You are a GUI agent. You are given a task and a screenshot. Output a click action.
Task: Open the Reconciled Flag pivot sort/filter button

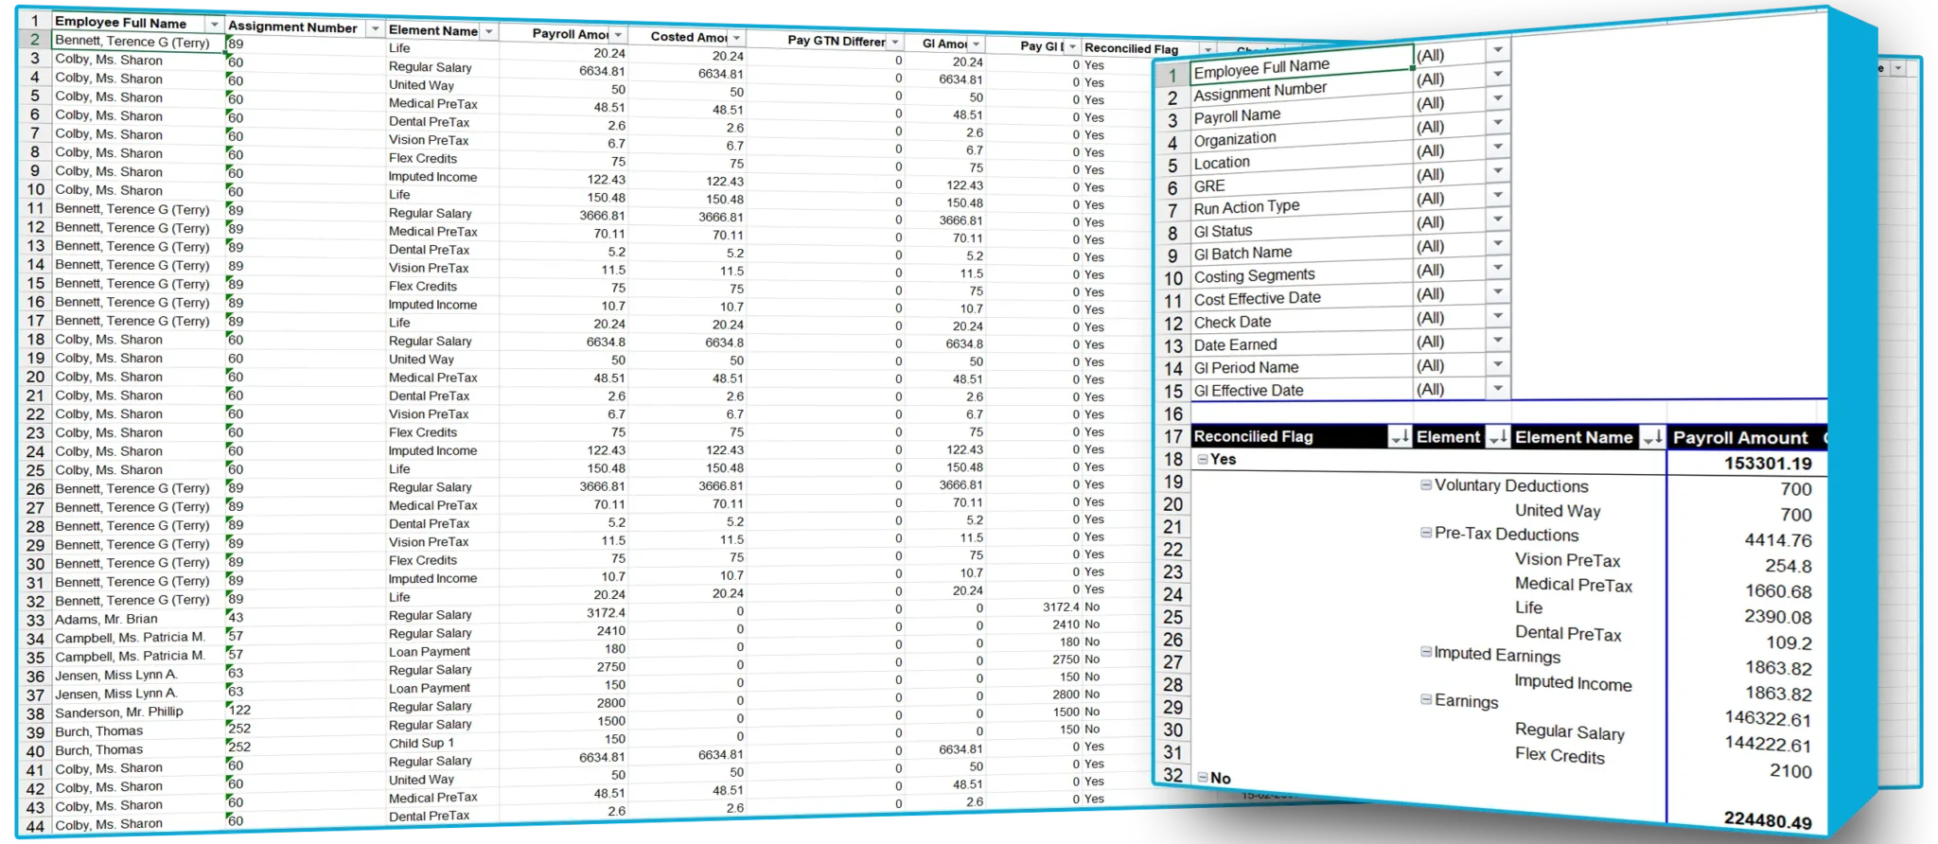pos(1400,437)
